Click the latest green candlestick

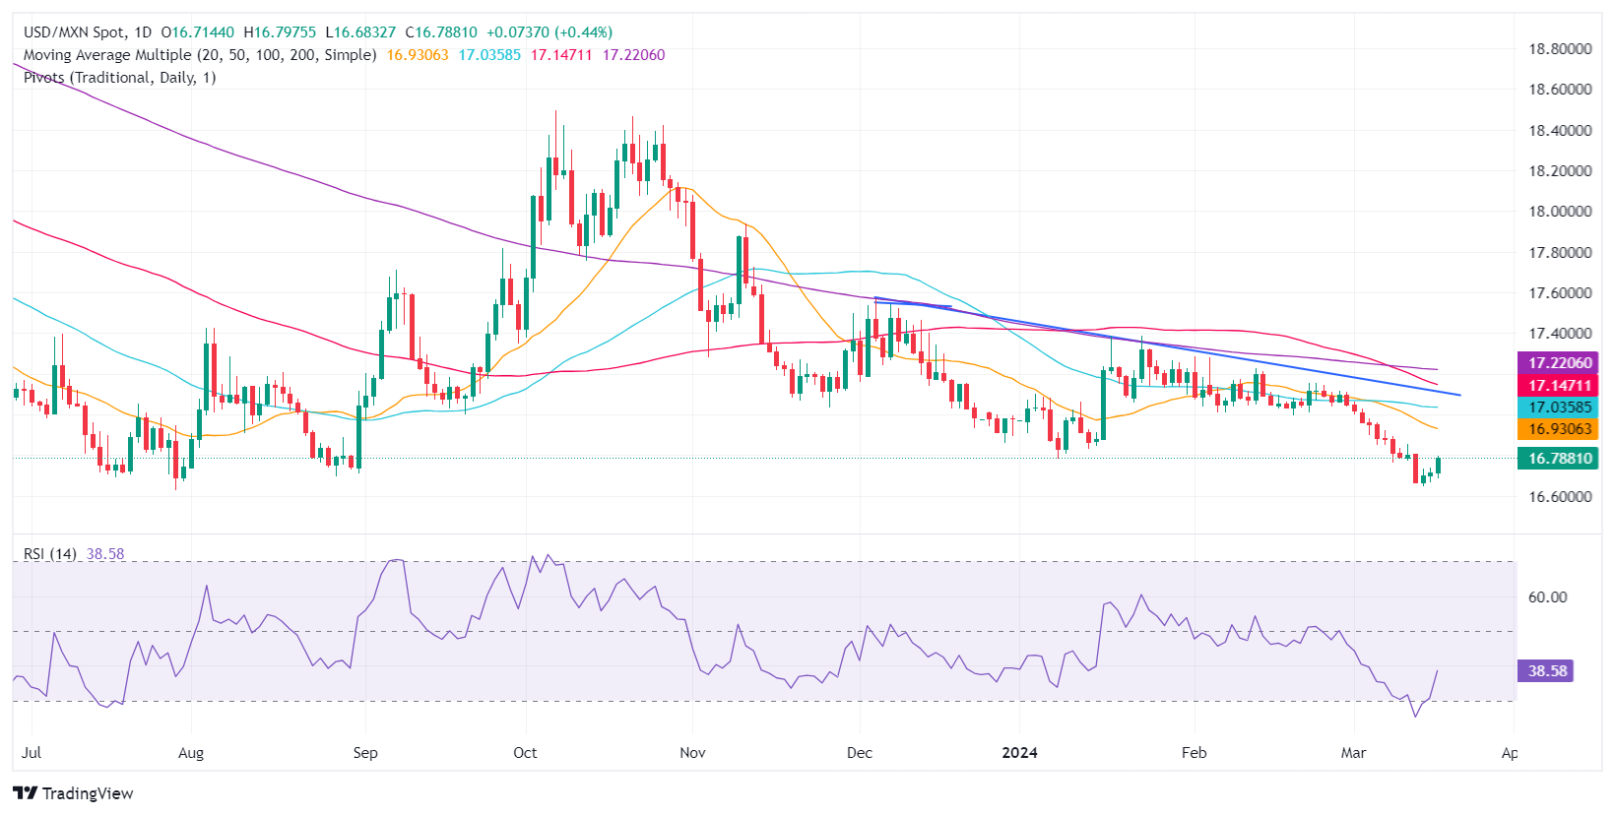click(x=1439, y=466)
